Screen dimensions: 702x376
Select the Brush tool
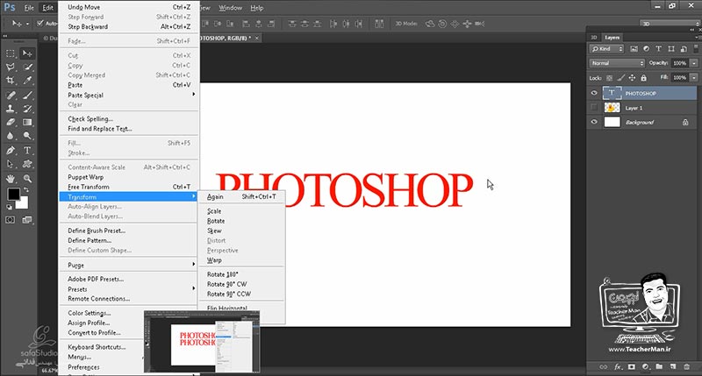coord(27,95)
